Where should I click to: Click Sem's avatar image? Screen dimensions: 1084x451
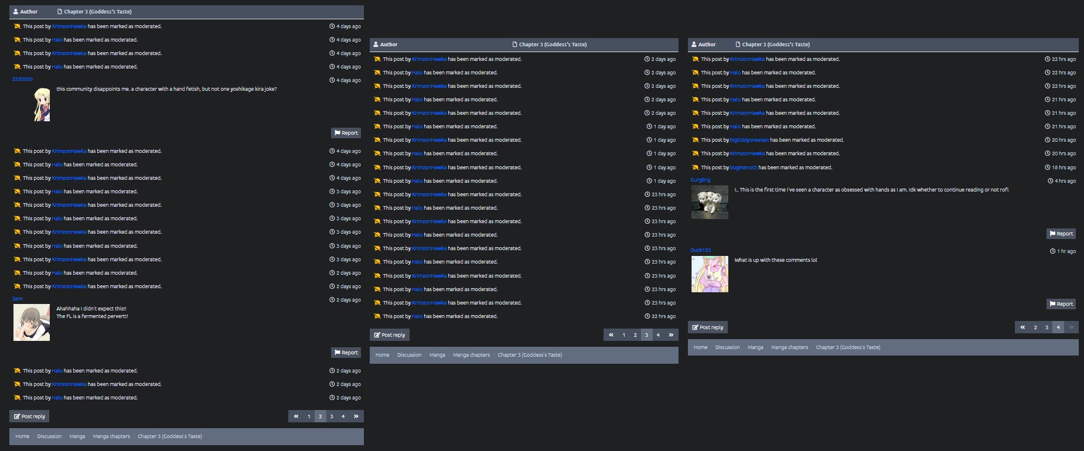tap(32, 323)
